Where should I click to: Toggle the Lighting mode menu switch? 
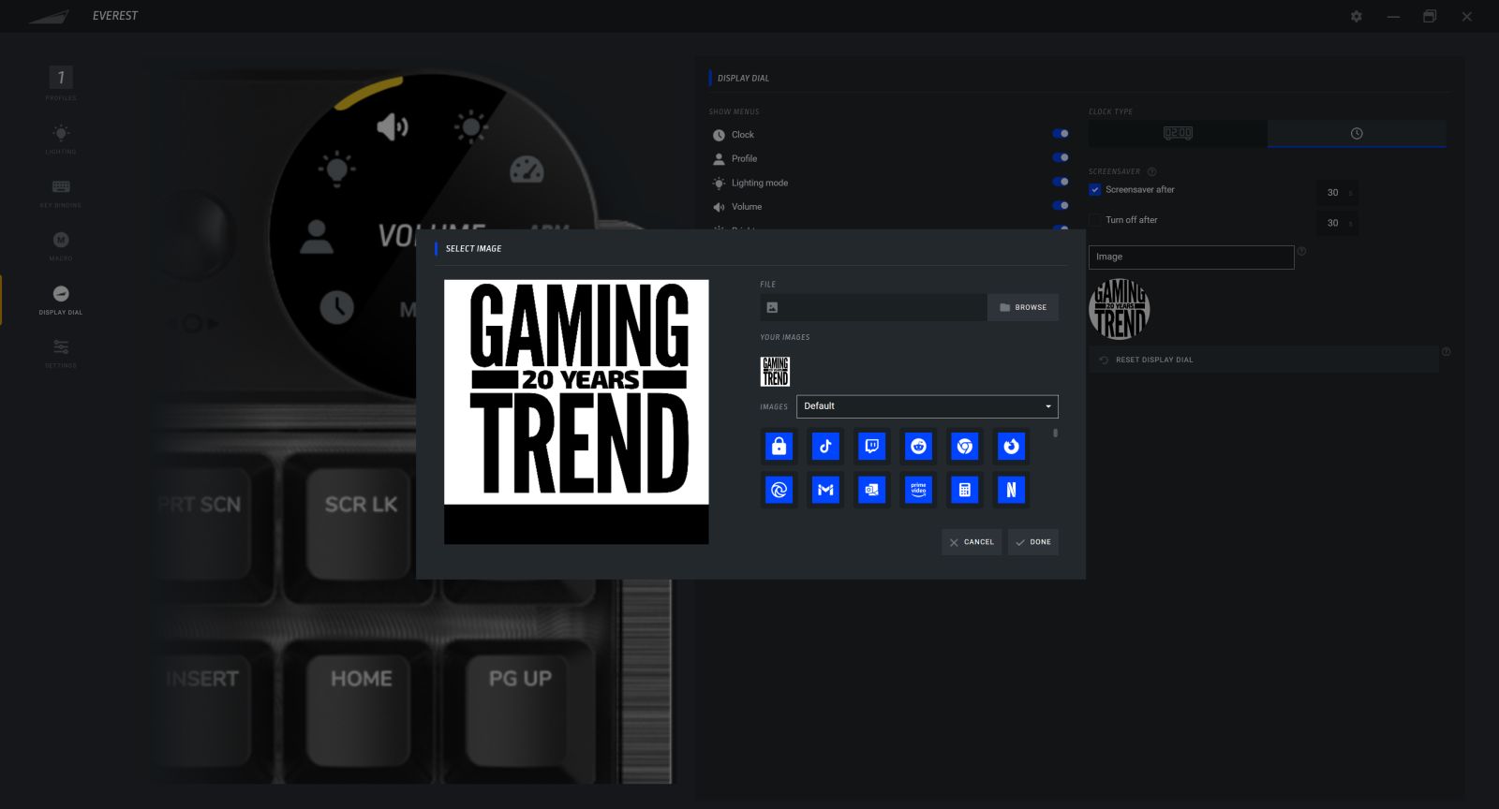tap(1061, 182)
